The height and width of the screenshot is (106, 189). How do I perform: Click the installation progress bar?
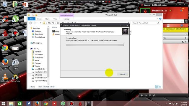(95, 44)
